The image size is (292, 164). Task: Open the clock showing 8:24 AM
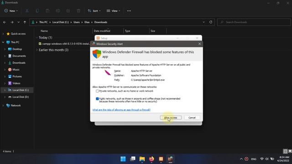(283, 159)
